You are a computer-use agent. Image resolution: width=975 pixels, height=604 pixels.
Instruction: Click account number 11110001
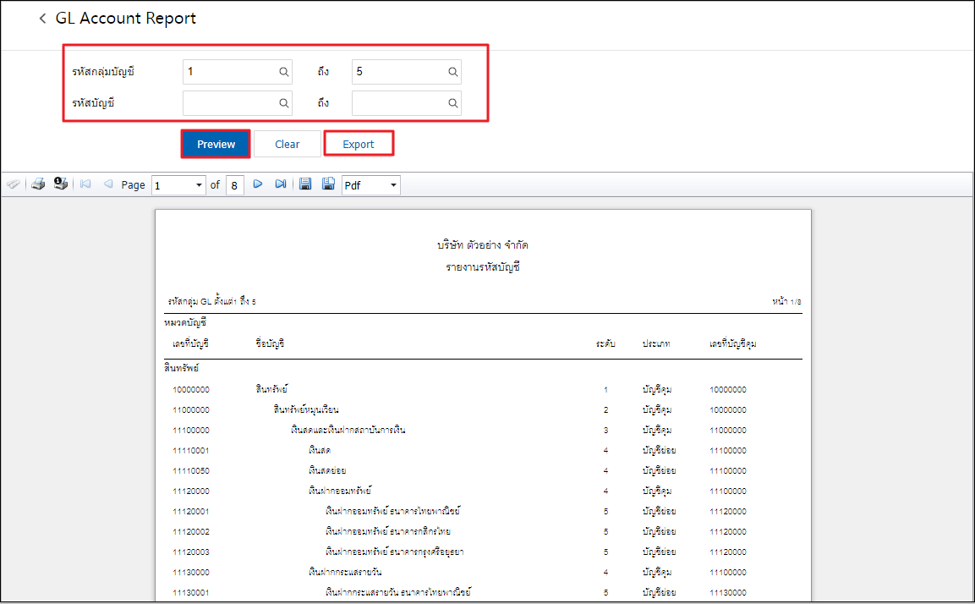(x=191, y=451)
